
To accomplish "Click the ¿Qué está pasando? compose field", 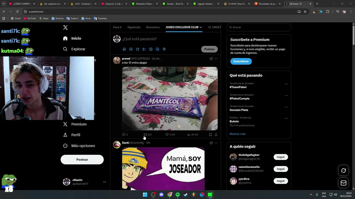I will (x=169, y=39).
